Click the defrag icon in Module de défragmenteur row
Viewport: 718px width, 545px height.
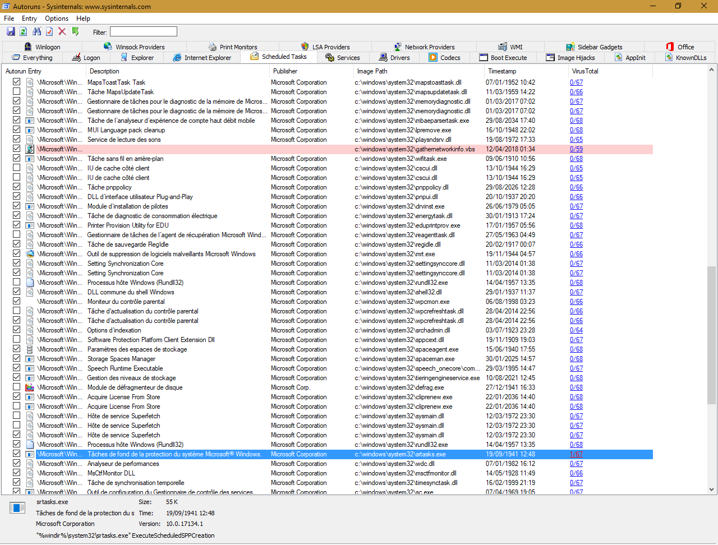[x=30, y=387]
